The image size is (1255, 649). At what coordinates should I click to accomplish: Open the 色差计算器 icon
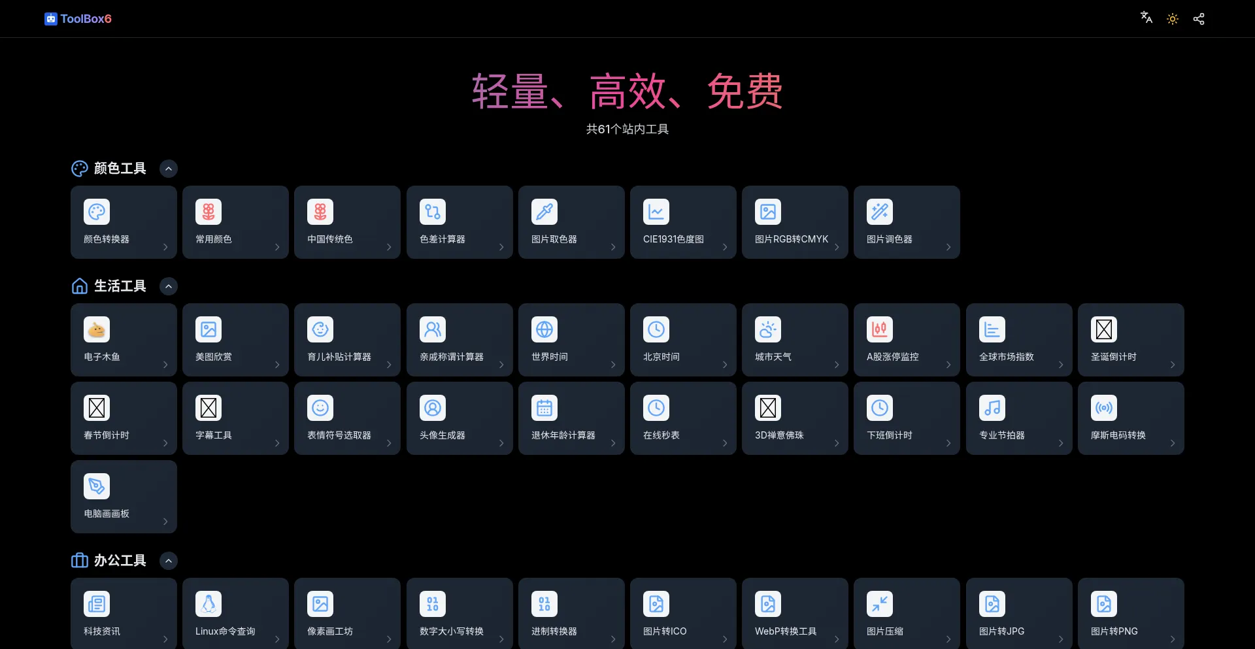tap(433, 212)
